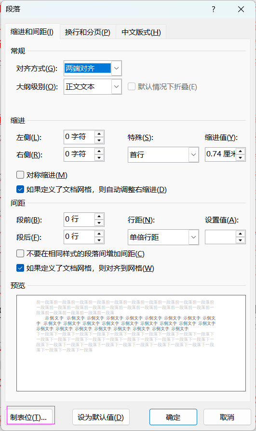Click the 0.74 厘米 indent value field
This screenshot has width=256, height=431.
click(x=221, y=154)
